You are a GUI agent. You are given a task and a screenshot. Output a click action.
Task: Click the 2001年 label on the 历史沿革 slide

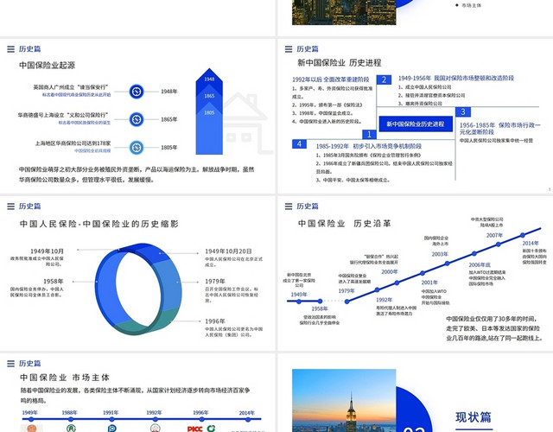pyautogui.click(x=429, y=283)
